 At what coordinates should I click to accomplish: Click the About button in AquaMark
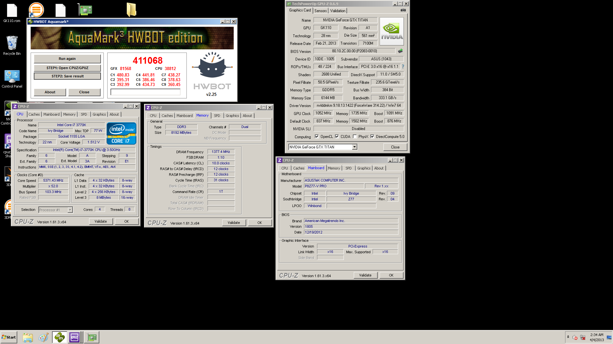coord(50,92)
